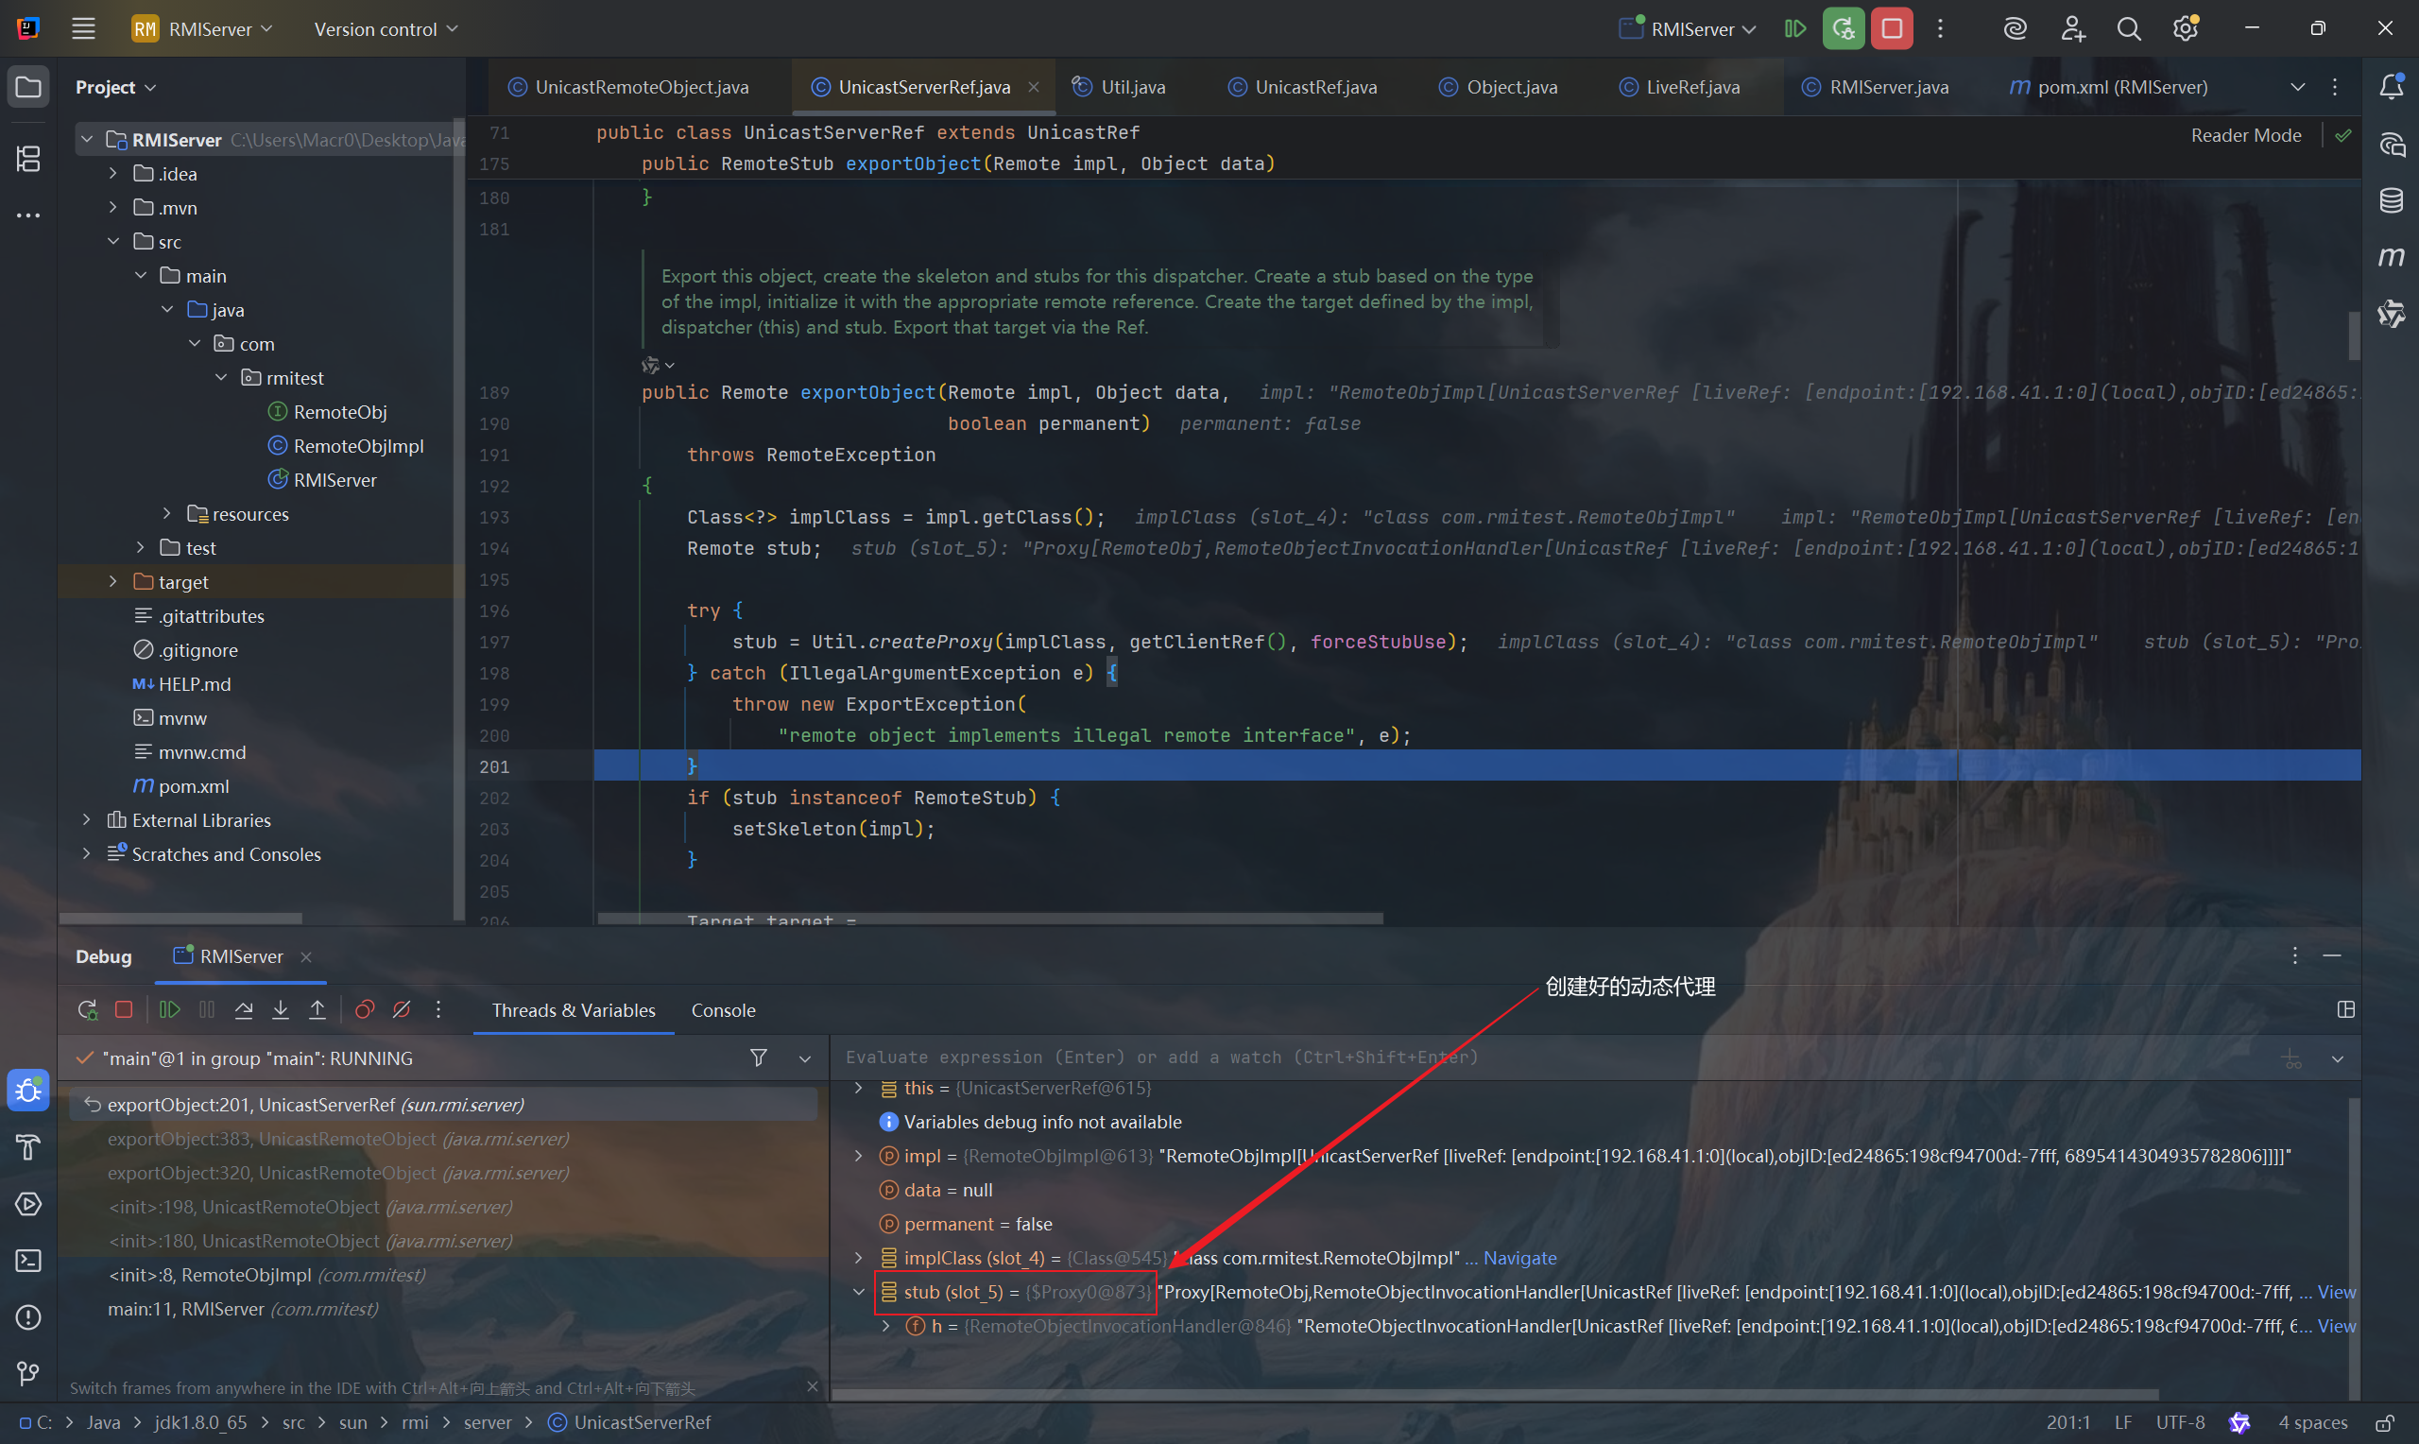Collapse the stub (slot_5) variable
This screenshot has width=2419, height=1444.
(859, 1292)
